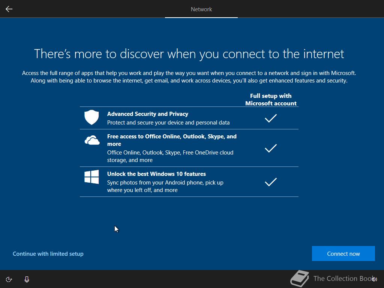
Task: Click the volume speaker icon
Action: tap(375, 279)
